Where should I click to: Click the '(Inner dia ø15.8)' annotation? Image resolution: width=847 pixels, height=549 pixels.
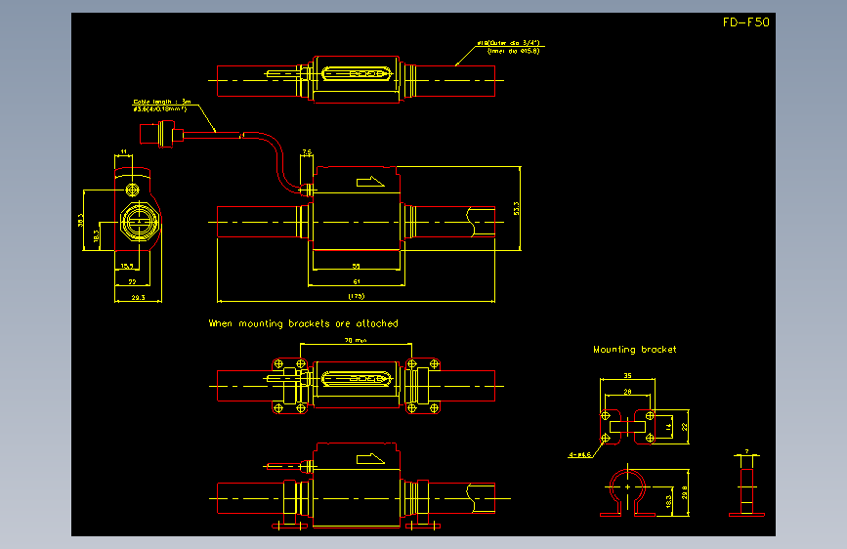pyautogui.click(x=513, y=51)
